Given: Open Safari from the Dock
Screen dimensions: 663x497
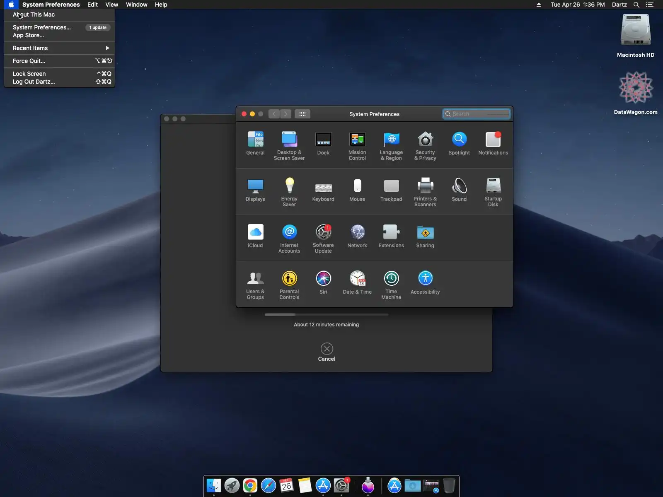Looking at the screenshot, I should click(x=269, y=485).
